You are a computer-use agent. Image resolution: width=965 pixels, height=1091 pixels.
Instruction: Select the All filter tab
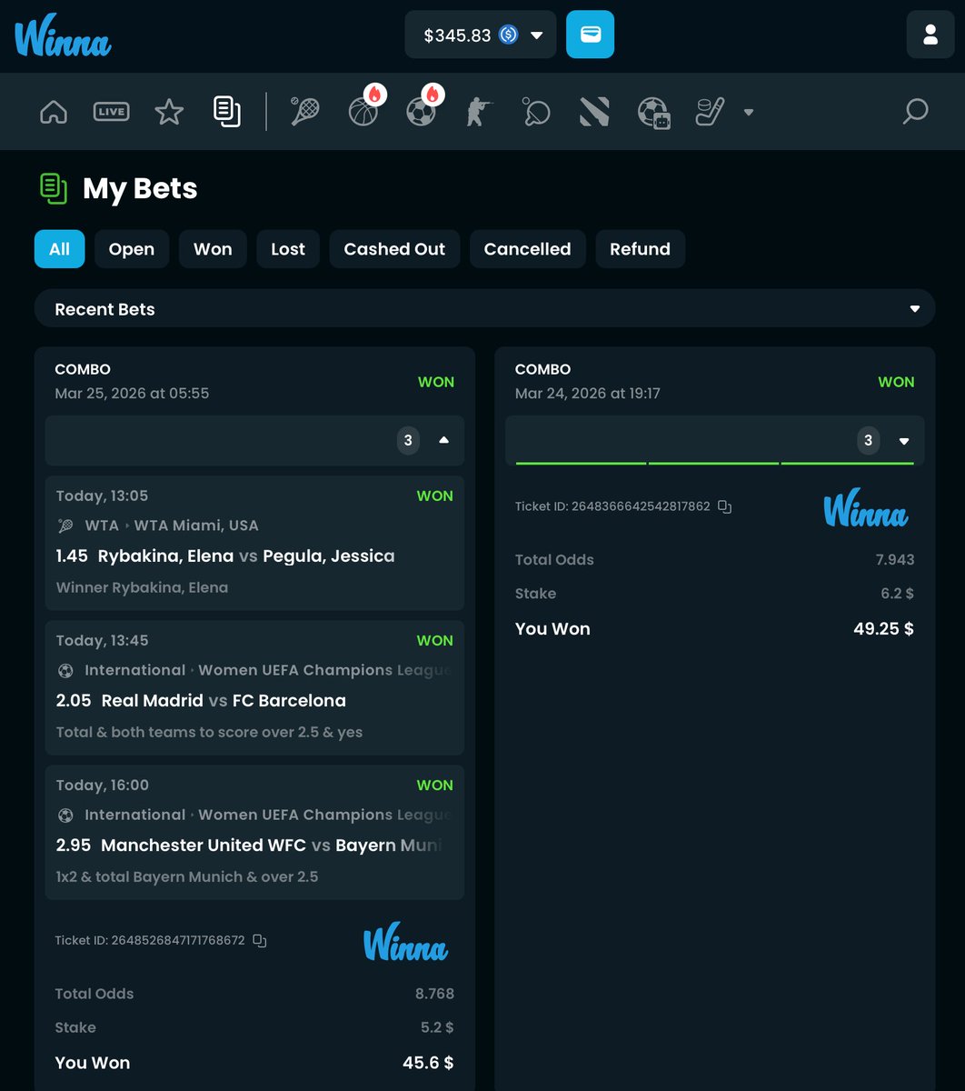point(59,249)
